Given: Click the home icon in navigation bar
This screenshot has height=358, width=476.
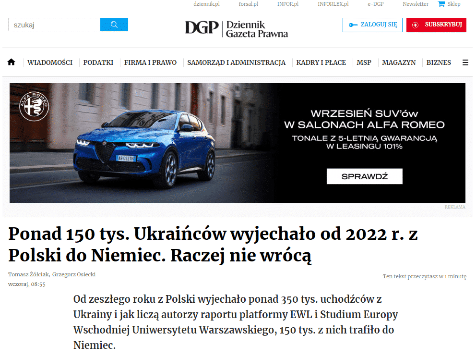Looking at the screenshot, I should [11, 62].
